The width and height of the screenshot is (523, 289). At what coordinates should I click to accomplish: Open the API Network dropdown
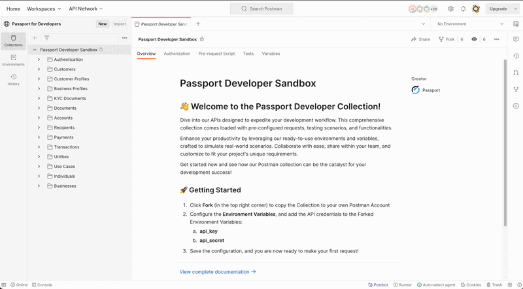(86, 8)
